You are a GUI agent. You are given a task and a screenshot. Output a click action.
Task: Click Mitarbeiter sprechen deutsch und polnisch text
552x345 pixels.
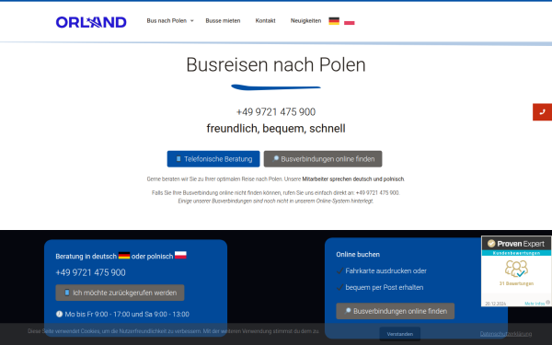pos(353,179)
